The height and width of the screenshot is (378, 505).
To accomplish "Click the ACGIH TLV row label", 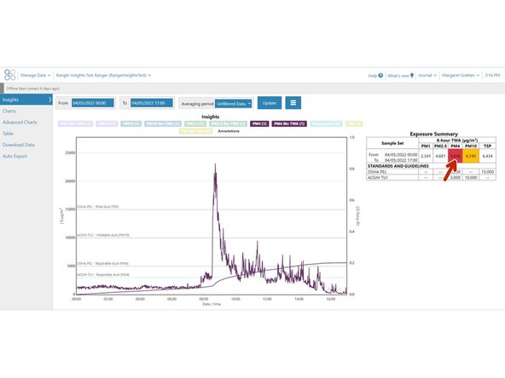I will tap(378, 177).
